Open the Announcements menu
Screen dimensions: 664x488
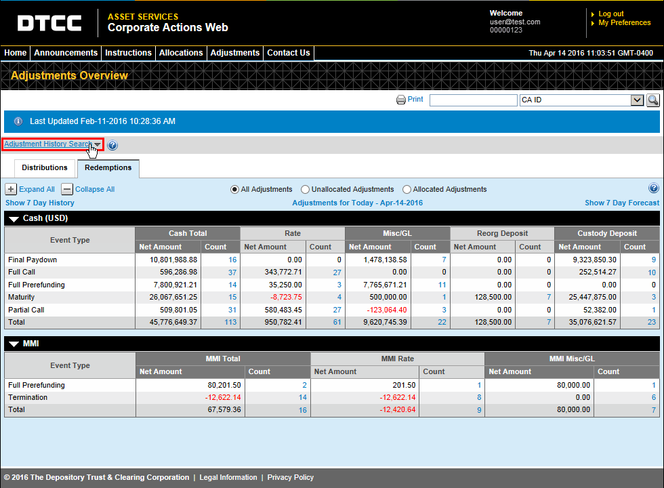pos(66,53)
